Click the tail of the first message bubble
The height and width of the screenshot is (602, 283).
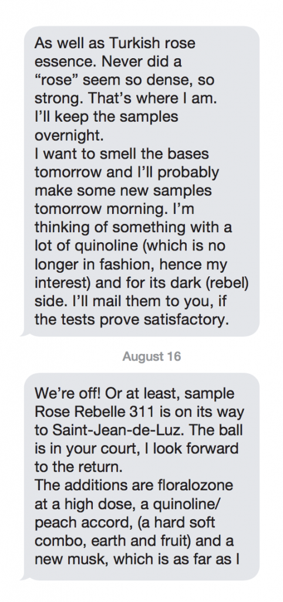pyautogui.click(x=25, y=333)
